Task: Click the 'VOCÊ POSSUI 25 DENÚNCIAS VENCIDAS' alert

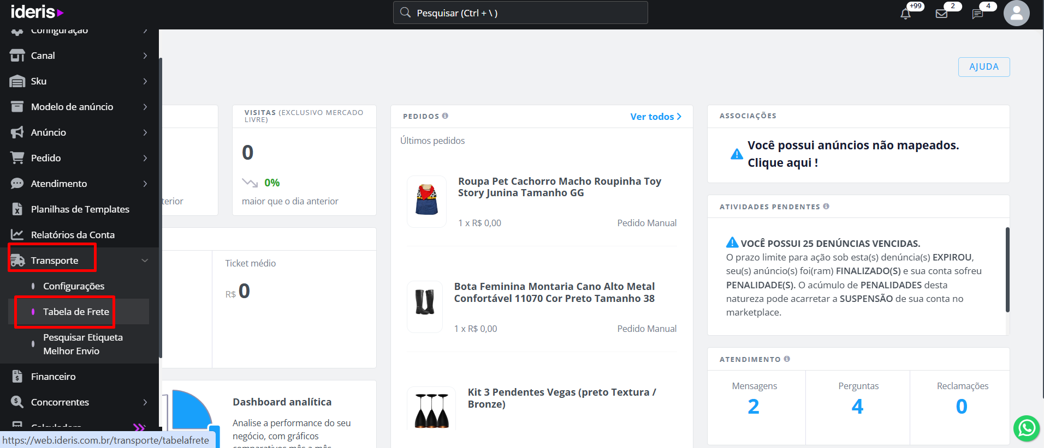Action: (831, 244)
